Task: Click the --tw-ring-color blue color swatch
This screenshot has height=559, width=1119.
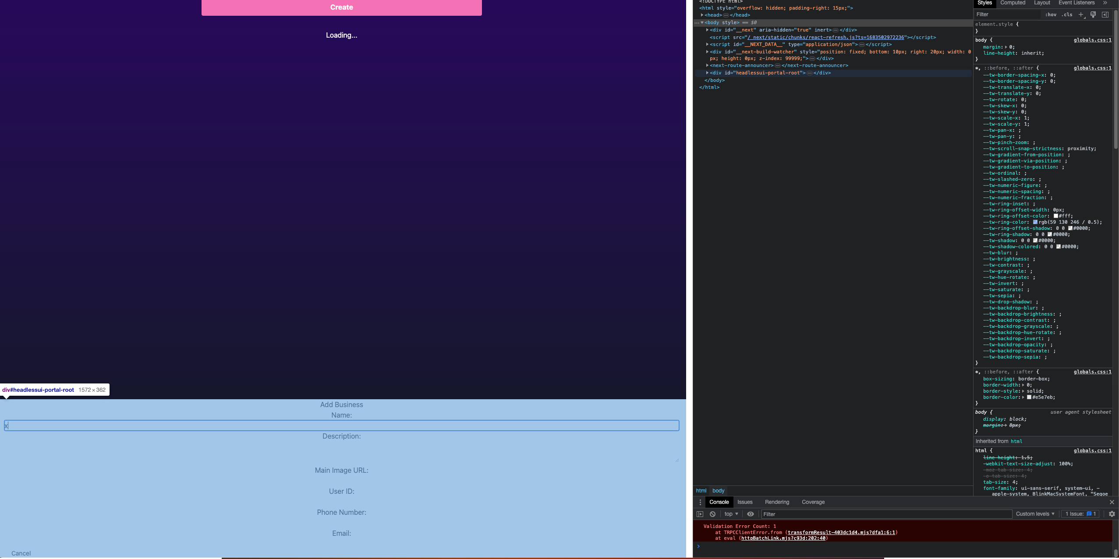Action: click(x=1035, y=222)
